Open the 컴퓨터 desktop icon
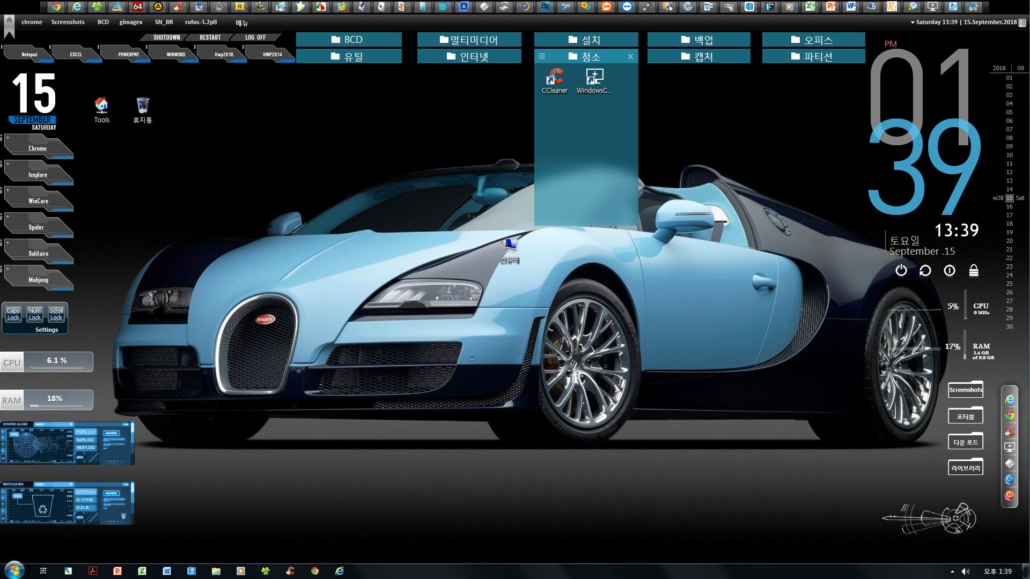This screenshot has width=1030, height=579. [510, 251]
